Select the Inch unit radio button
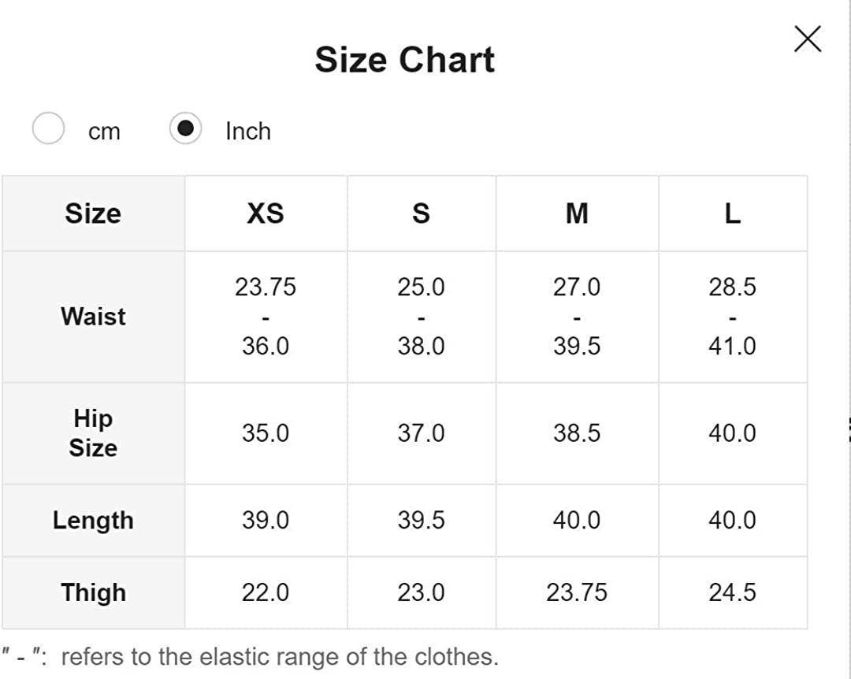This screenshot has height=679, width=851. coord(186,128)
